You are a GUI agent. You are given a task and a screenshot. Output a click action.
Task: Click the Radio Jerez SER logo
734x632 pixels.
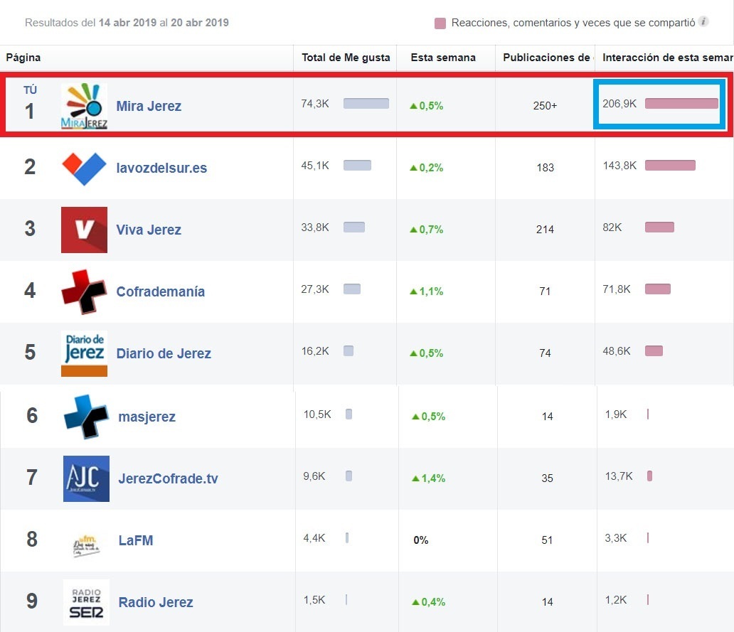(86, 602)
